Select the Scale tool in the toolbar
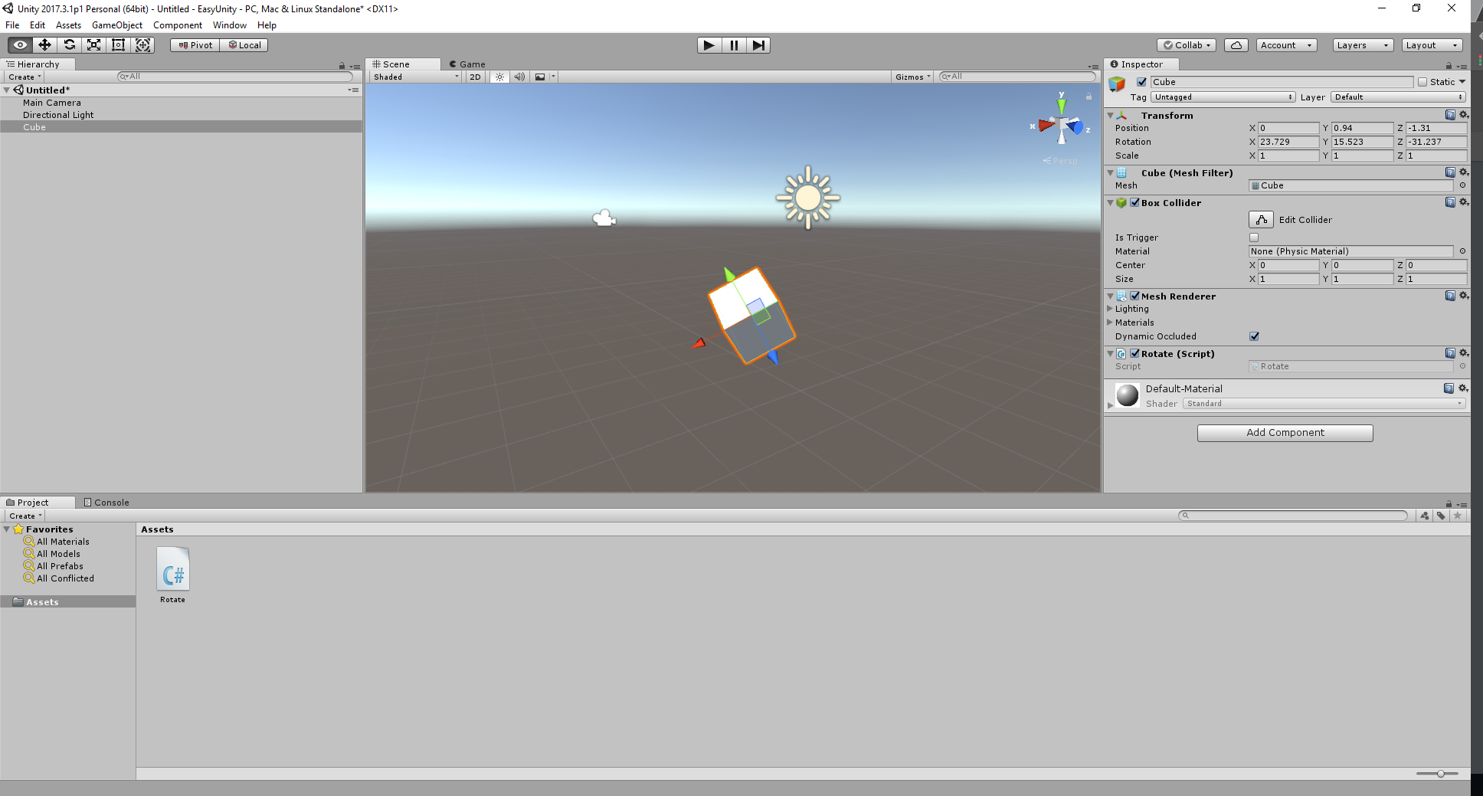Viewport: 1483px width, 796px height. click(93, 45)
